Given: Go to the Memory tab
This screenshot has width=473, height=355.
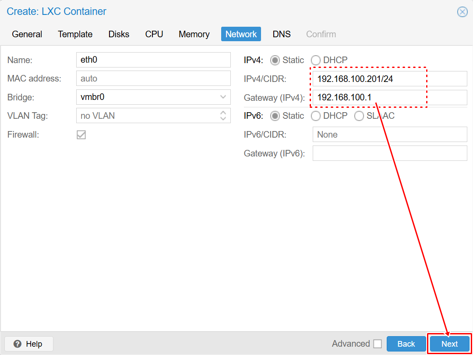Looking at the screenshot, I should click(194, 34).
